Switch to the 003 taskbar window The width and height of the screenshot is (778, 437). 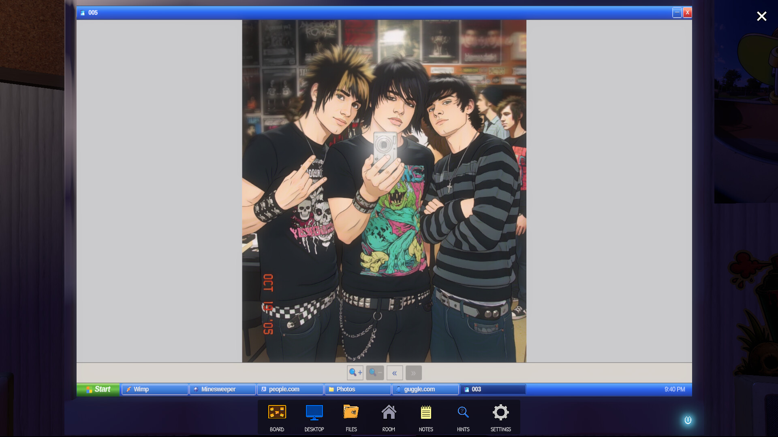[493, 389]
